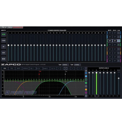This screenshot has height=122, width=122.
Task: Select the MAIN input
Action: 4,59
